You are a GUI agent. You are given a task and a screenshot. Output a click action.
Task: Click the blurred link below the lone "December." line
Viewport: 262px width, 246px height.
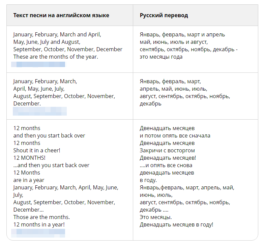click(40, 111)
